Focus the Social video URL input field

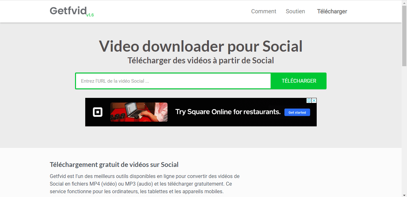pyautogui.click(x=173, y=81)
